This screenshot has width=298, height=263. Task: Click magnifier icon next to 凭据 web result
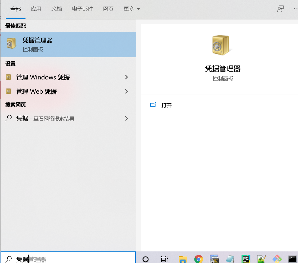[8, 118]
